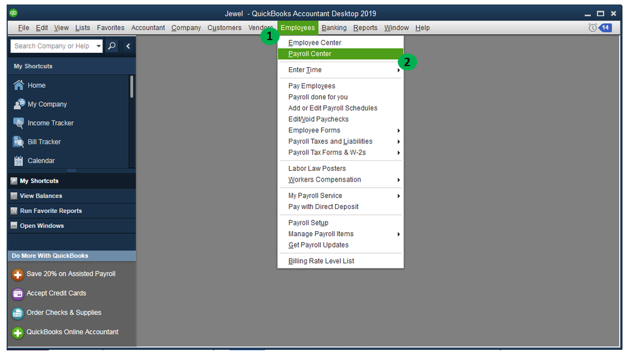
Task: Expand the Workers Compensation submenu arrow
Action: point(399,180)
